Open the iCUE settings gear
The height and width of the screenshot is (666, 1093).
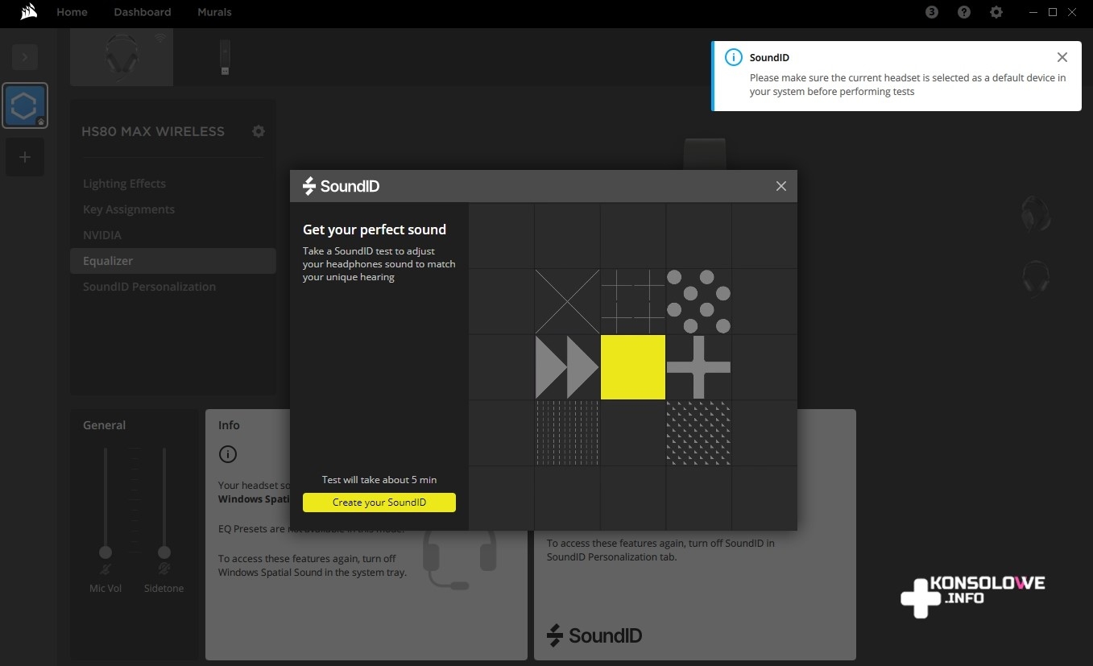996,12
